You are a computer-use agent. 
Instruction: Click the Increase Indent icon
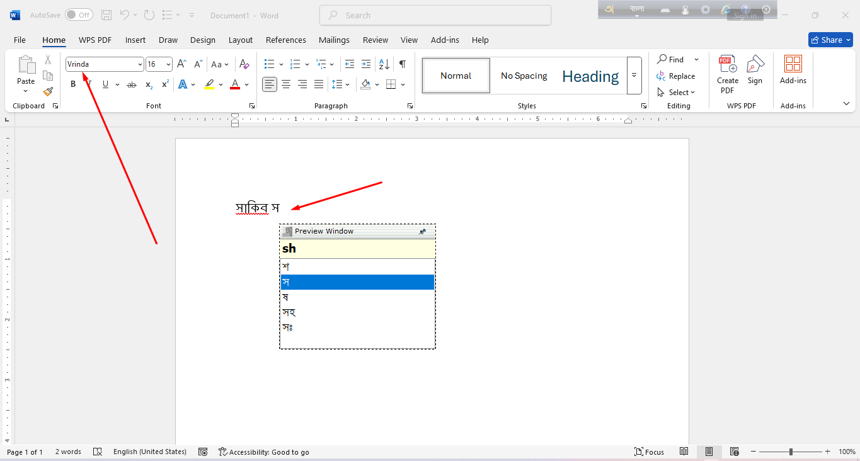[366, 64]
